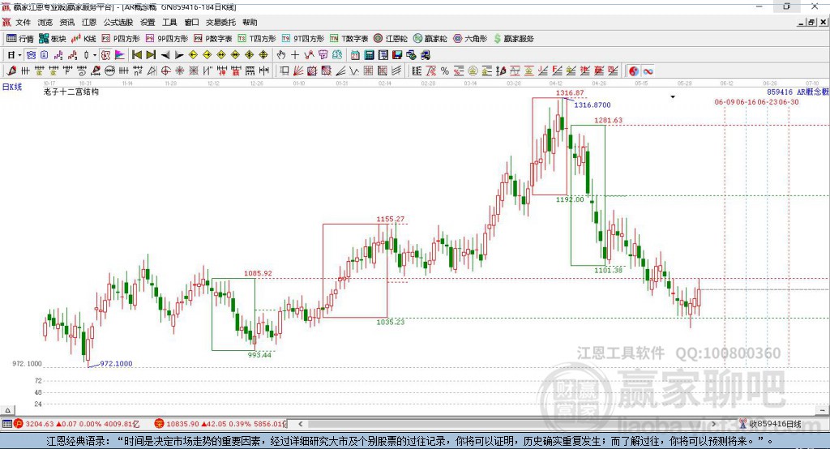Click the 972.1000 low price label
Viewport: 830px width, 449px height.
[116, 364]
